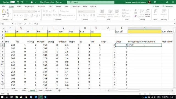Screen dimensions: 176x99
Task: Open the Clipboard dialog launcher
Action: click(11, 20)
